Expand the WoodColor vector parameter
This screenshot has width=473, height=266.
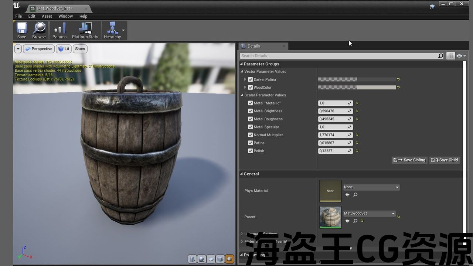click(x=245, y=88)
